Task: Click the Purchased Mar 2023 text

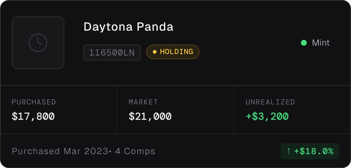Action: pos(60,151)
